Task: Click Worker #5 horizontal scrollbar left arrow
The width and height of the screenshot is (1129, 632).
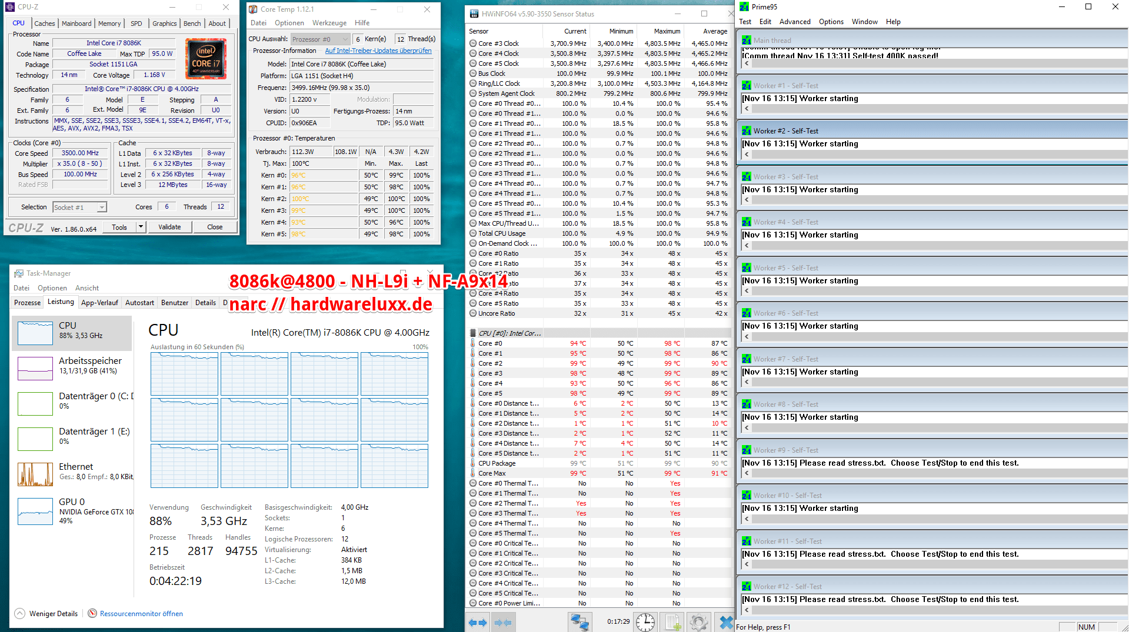Action: (x=747, y=291)
